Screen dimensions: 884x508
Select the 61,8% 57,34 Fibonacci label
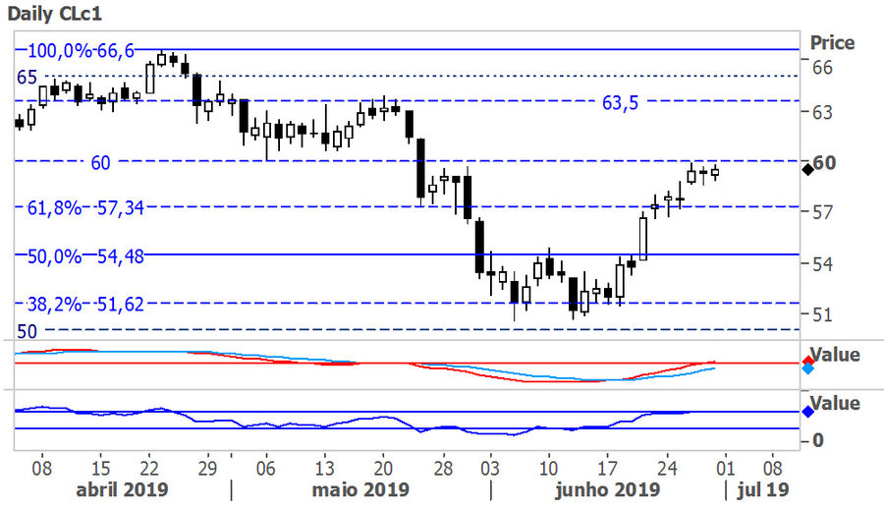(x=85, y=208)
